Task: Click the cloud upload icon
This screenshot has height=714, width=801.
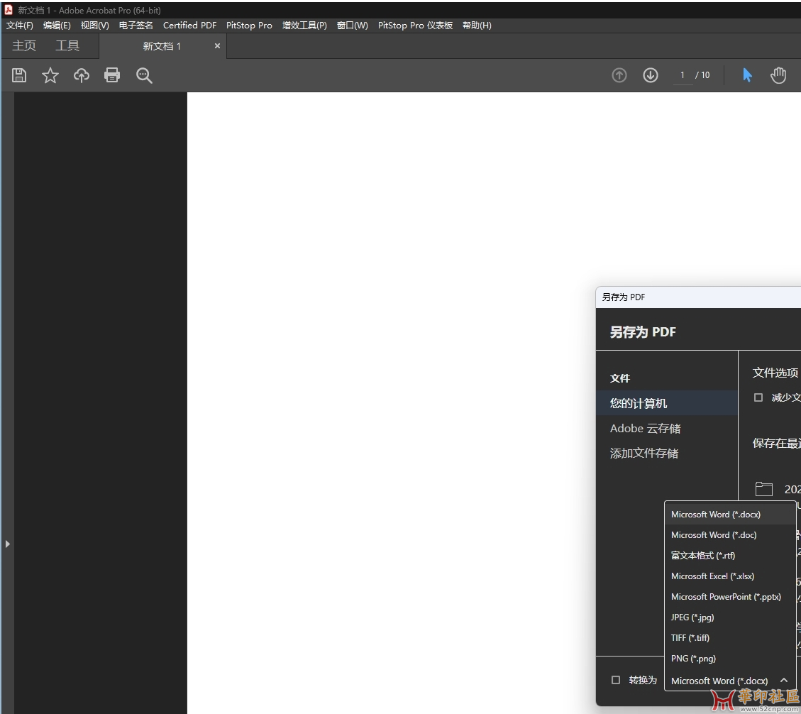Action: pyautogui.click(x=82, y=75)
